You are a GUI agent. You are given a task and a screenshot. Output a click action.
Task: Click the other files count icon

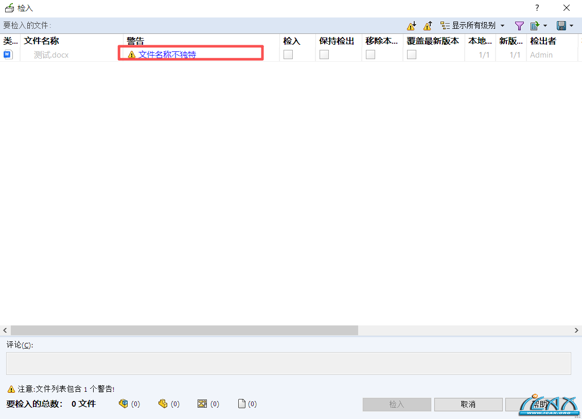[x=242, y=404]
